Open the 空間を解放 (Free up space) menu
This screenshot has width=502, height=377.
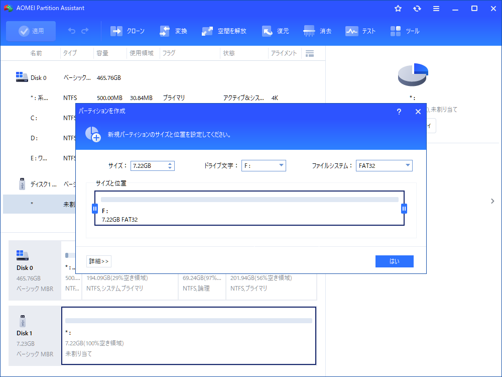[x=224, y=31]
